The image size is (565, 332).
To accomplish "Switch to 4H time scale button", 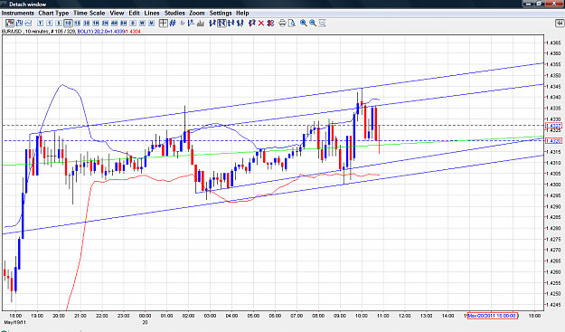I will [114, 24].
